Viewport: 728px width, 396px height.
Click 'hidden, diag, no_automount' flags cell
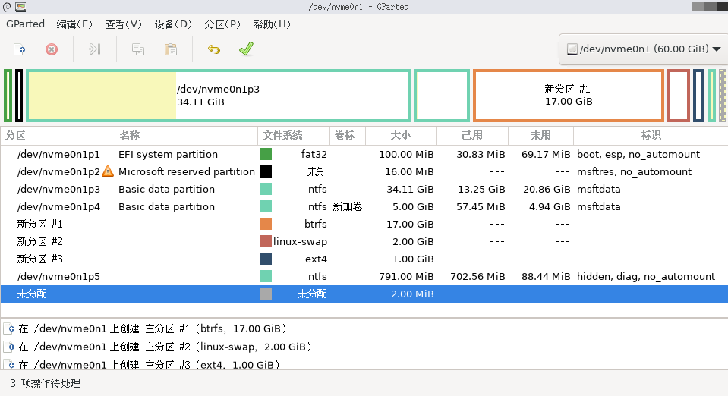tap(646, 276)
